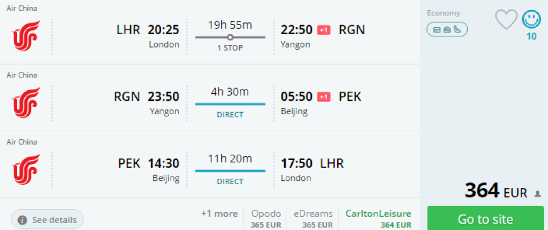
Task: Choose the CarltonLeisure 364 EUR offer
Action: [x=379, y=219]
